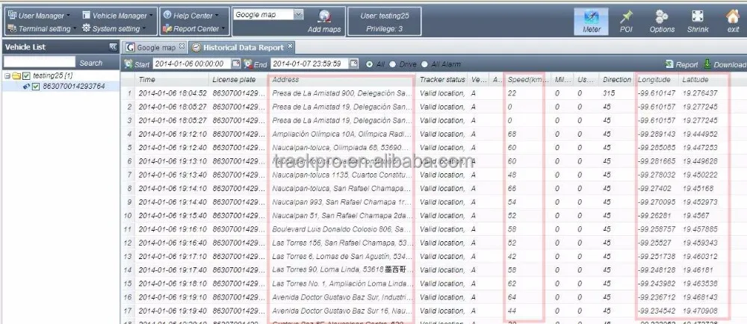Select vehicle 863070014293764 in tree
This screenshot has width=747, height=324.
tap(74, 87)
